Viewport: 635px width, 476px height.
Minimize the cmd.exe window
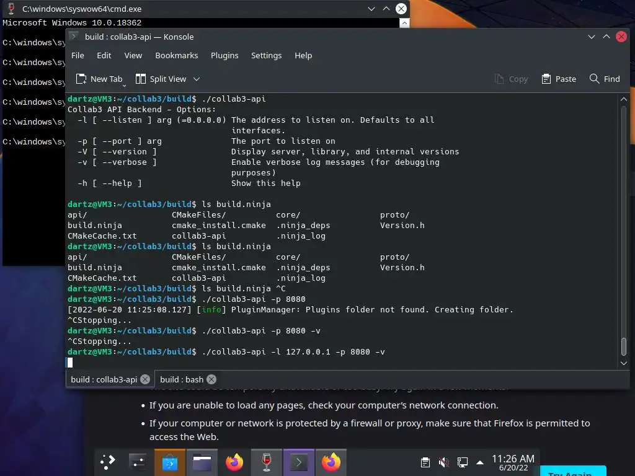[371, 9]
